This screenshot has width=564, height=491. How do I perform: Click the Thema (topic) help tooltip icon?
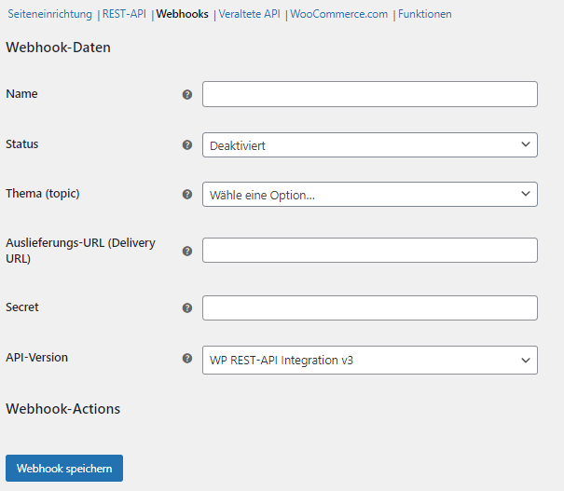[x=187, y=195]
